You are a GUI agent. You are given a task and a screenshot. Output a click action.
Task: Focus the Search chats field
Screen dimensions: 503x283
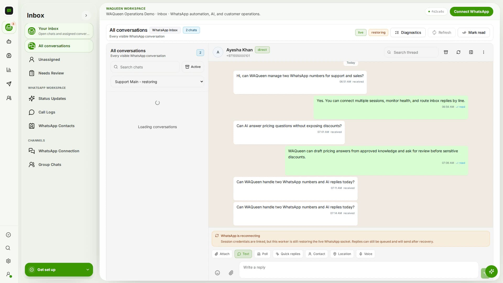pyautogui.click(x=145, y=67)
